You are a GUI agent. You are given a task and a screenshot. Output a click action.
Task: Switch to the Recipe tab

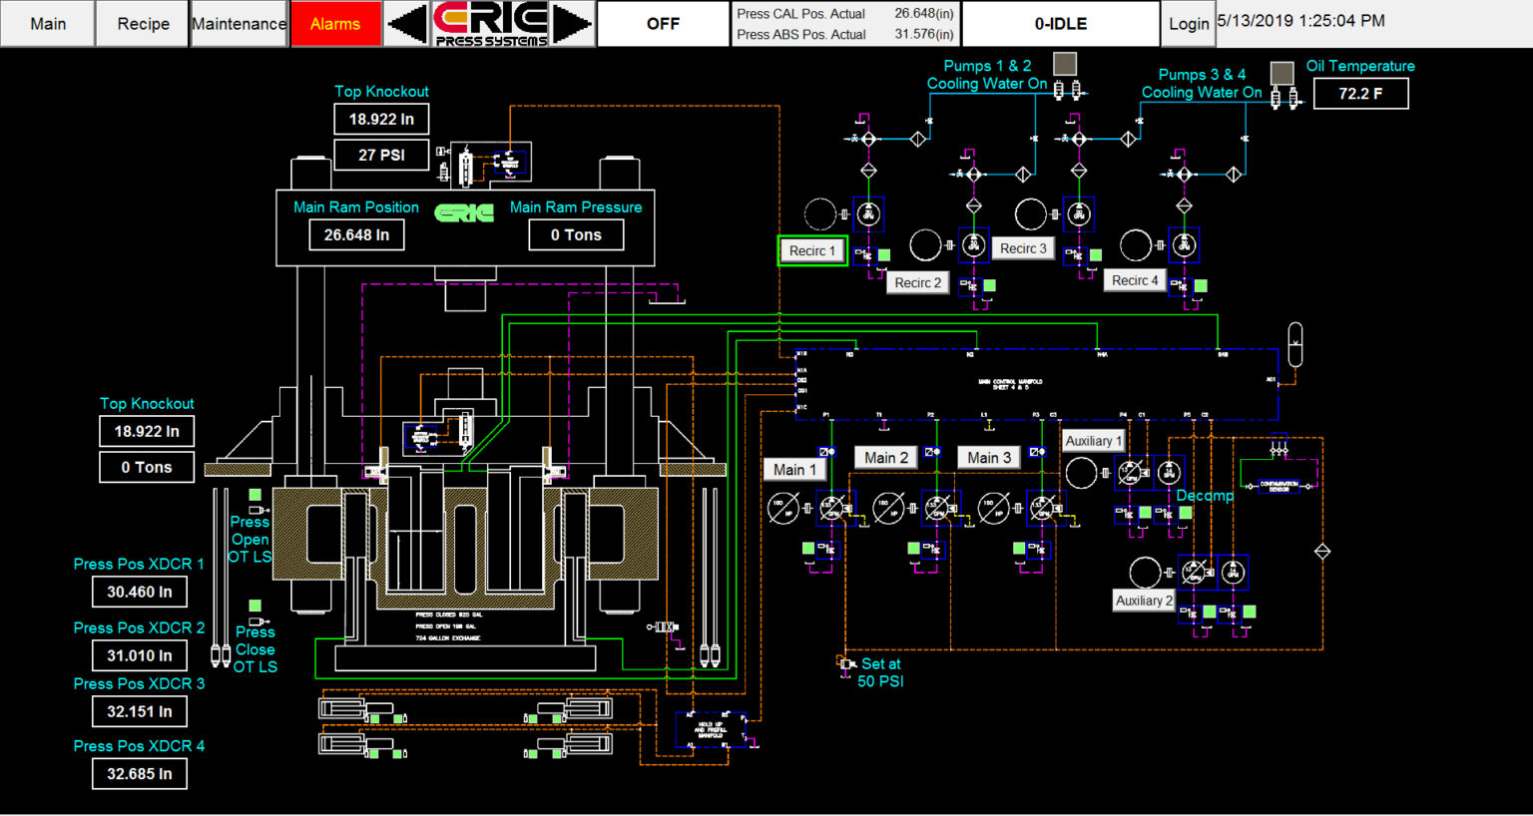[x=140, y=23]
